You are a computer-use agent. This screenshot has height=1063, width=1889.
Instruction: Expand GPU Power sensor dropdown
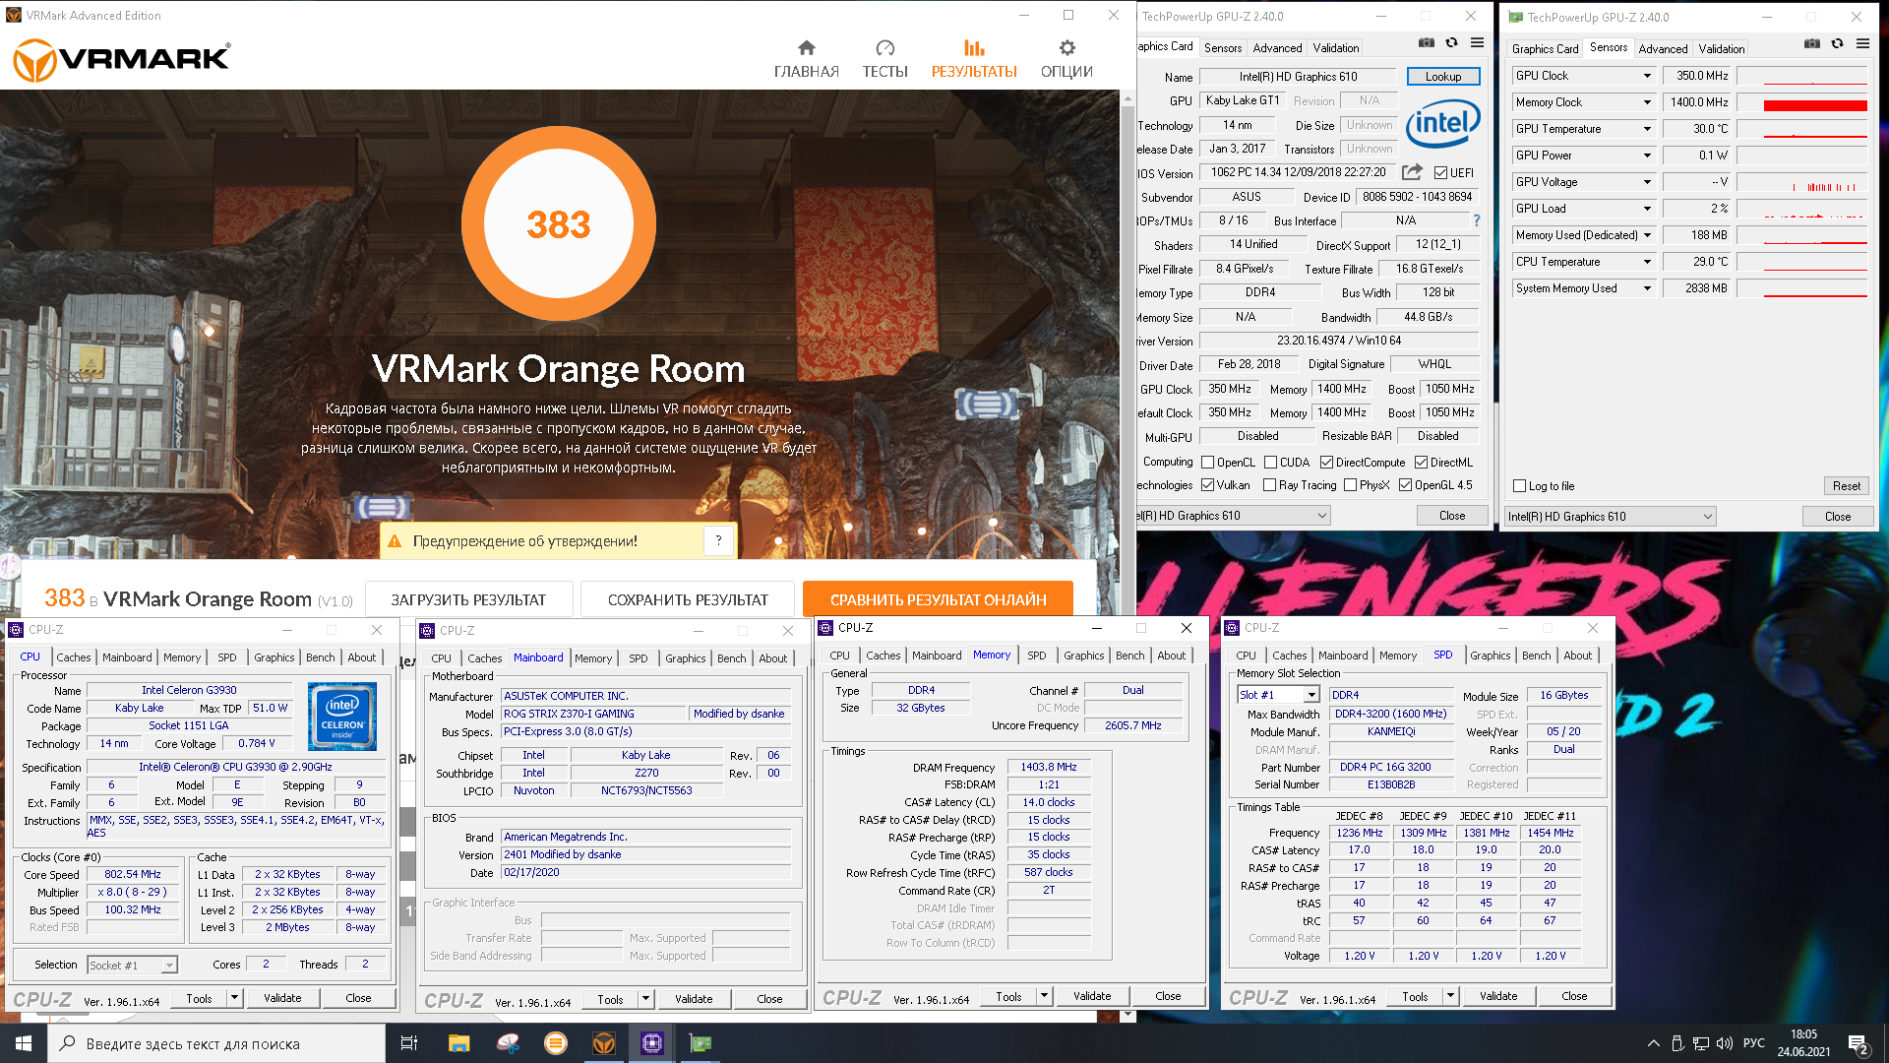1647,156
